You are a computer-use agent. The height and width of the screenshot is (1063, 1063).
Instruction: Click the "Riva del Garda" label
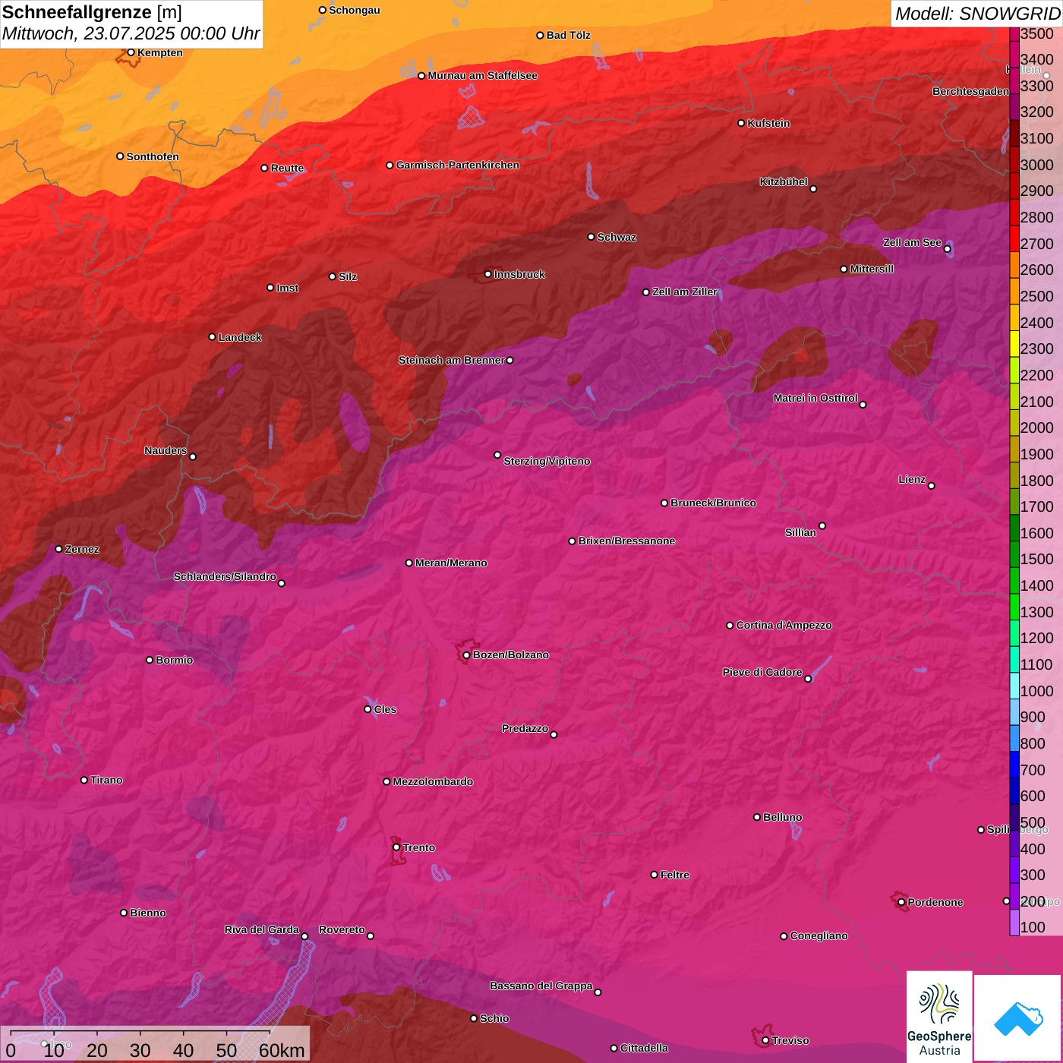coord(262,929)
